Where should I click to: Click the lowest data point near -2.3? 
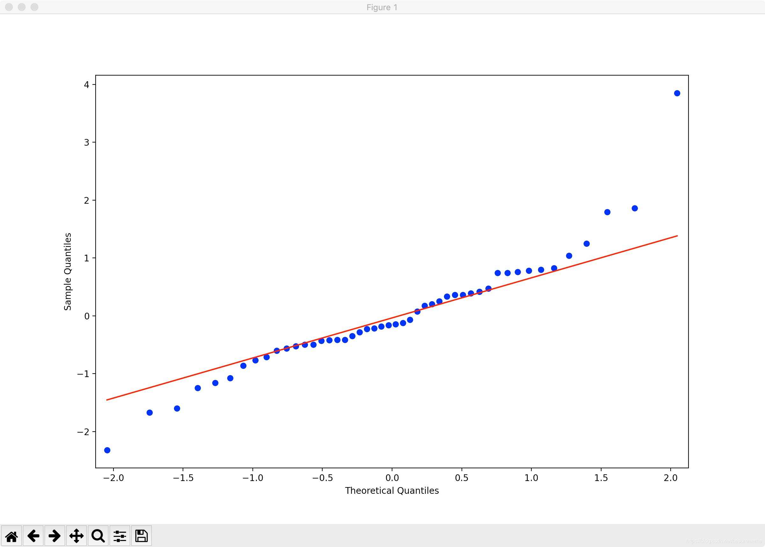click(x=107, y=450)
